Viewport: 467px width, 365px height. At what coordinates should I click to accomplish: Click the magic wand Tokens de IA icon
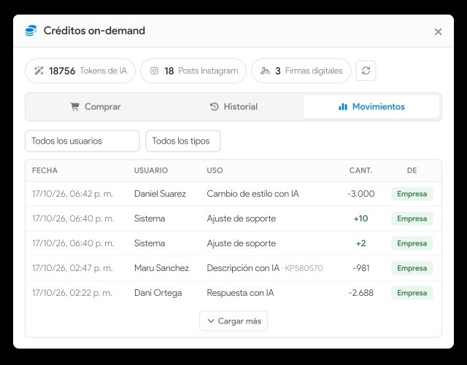pos(39,71)
